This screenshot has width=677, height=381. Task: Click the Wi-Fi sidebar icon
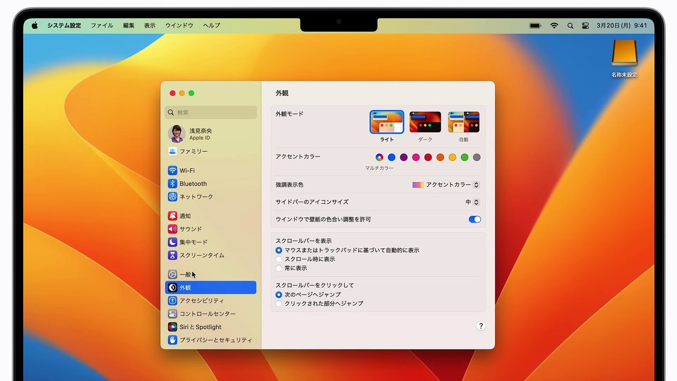click(x=172, y=170)
